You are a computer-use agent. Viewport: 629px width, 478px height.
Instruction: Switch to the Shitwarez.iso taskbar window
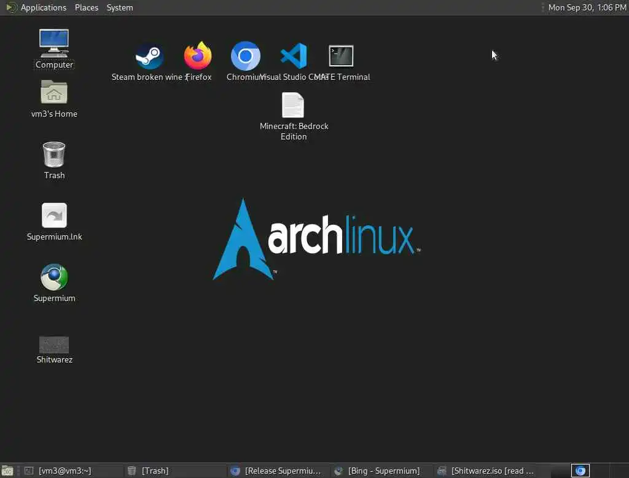[x=484, y=471]
